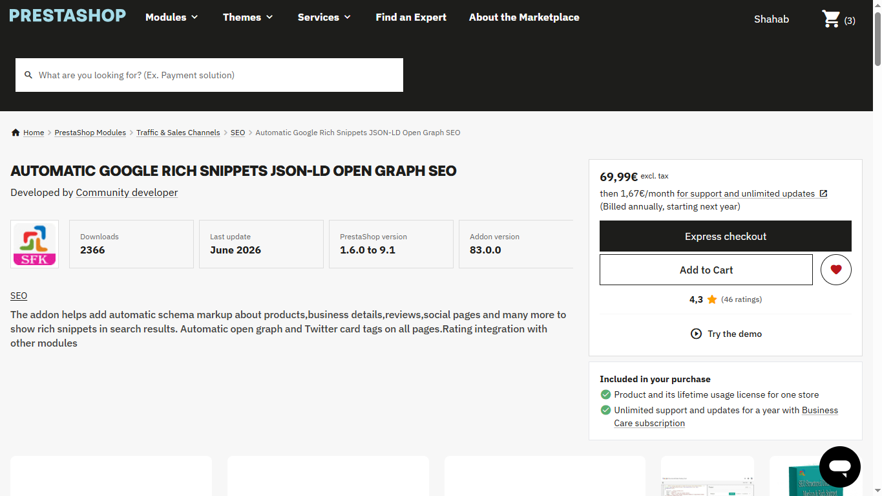Click the home icon in breadcrumb
882x496 pixels.
[x=16, y=133]
